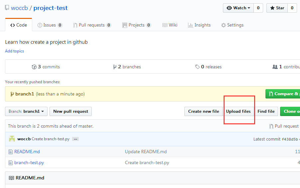300x188 pixels.
Task: Click the pull request icon on Compare button
Action: 271,94
